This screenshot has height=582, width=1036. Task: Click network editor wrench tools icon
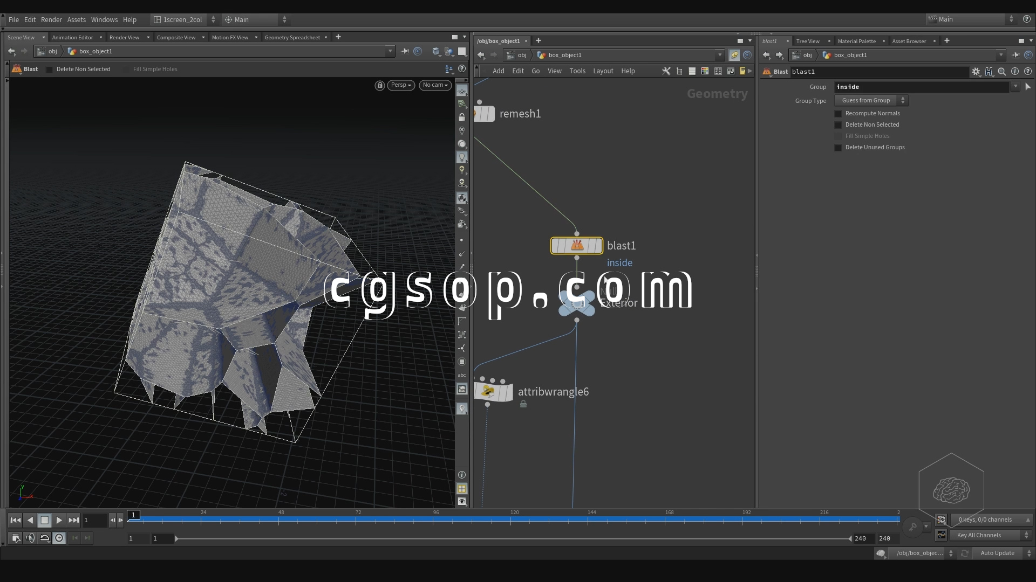666,71
